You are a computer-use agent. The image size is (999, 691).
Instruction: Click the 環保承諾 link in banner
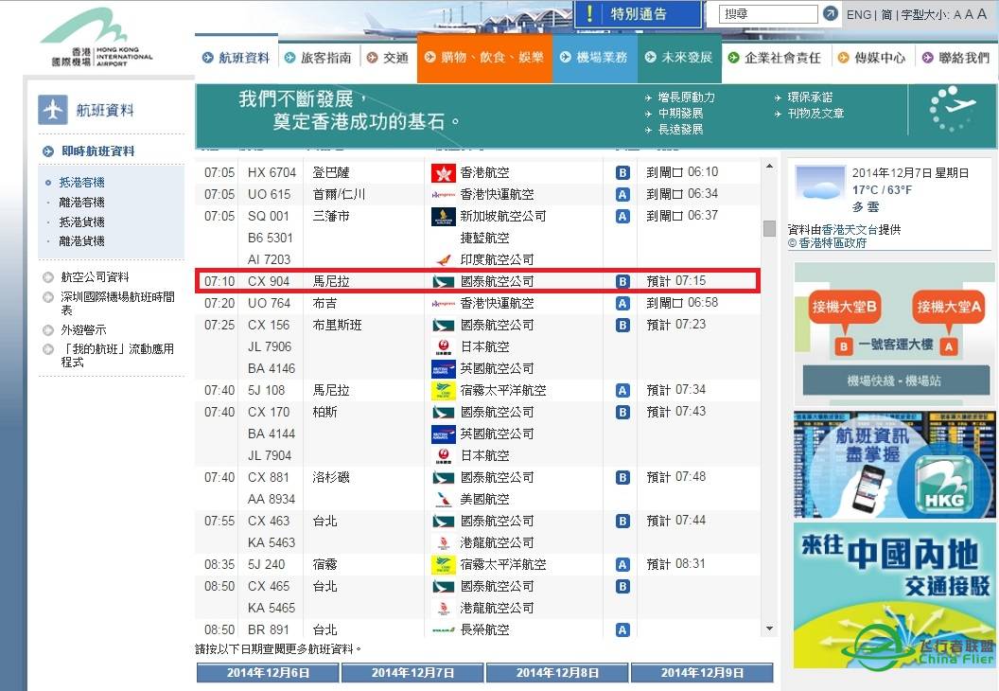click(x=809, y=97)
